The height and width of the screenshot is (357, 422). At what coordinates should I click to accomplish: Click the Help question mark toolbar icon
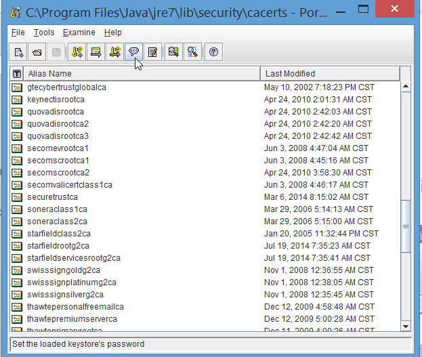(x=213, y=52)
